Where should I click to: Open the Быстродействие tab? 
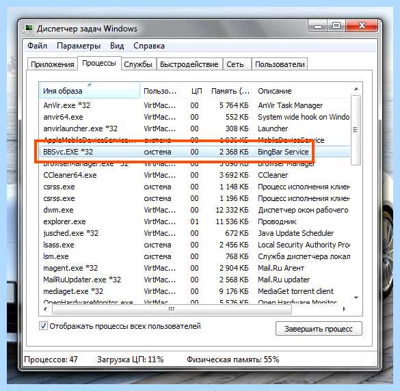(x=189, y=64)
